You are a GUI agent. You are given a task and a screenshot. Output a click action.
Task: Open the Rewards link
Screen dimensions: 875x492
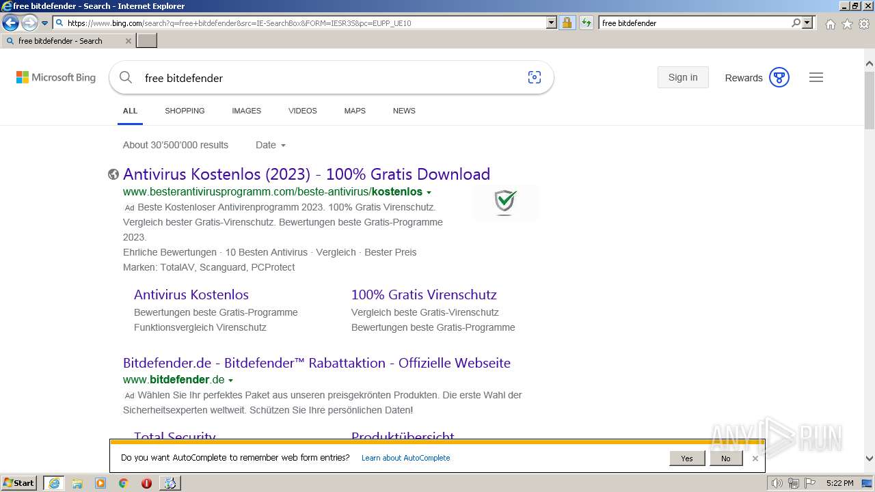click(x=744, y=78)
